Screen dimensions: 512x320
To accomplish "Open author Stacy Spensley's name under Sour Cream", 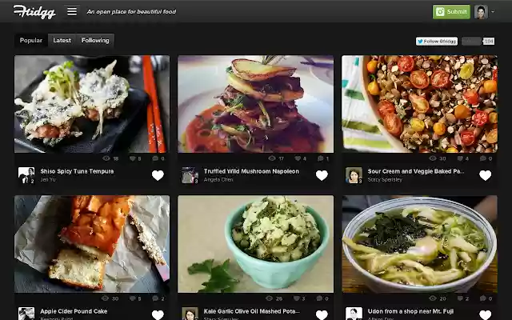I will [385, 179].
